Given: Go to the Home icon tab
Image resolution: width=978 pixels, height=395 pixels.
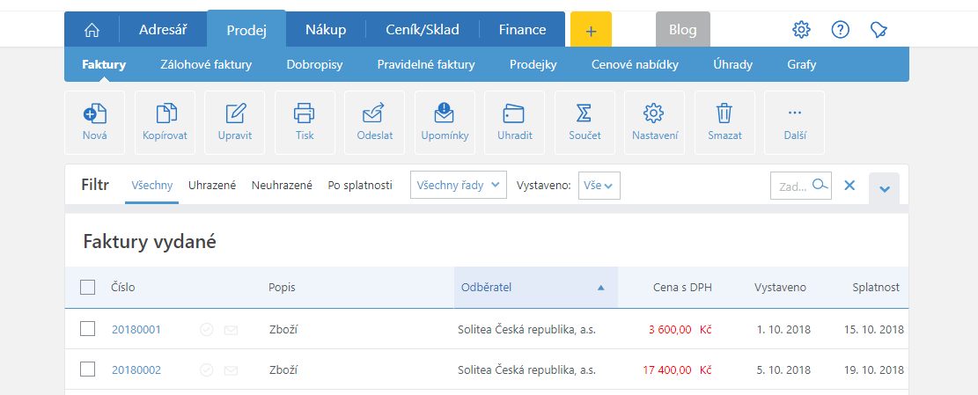Looking at the screenshot, I should (x=92, y=30).
